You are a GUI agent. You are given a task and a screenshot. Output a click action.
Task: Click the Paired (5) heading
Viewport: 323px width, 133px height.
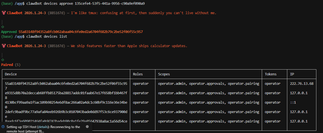(x=11, y=65)
